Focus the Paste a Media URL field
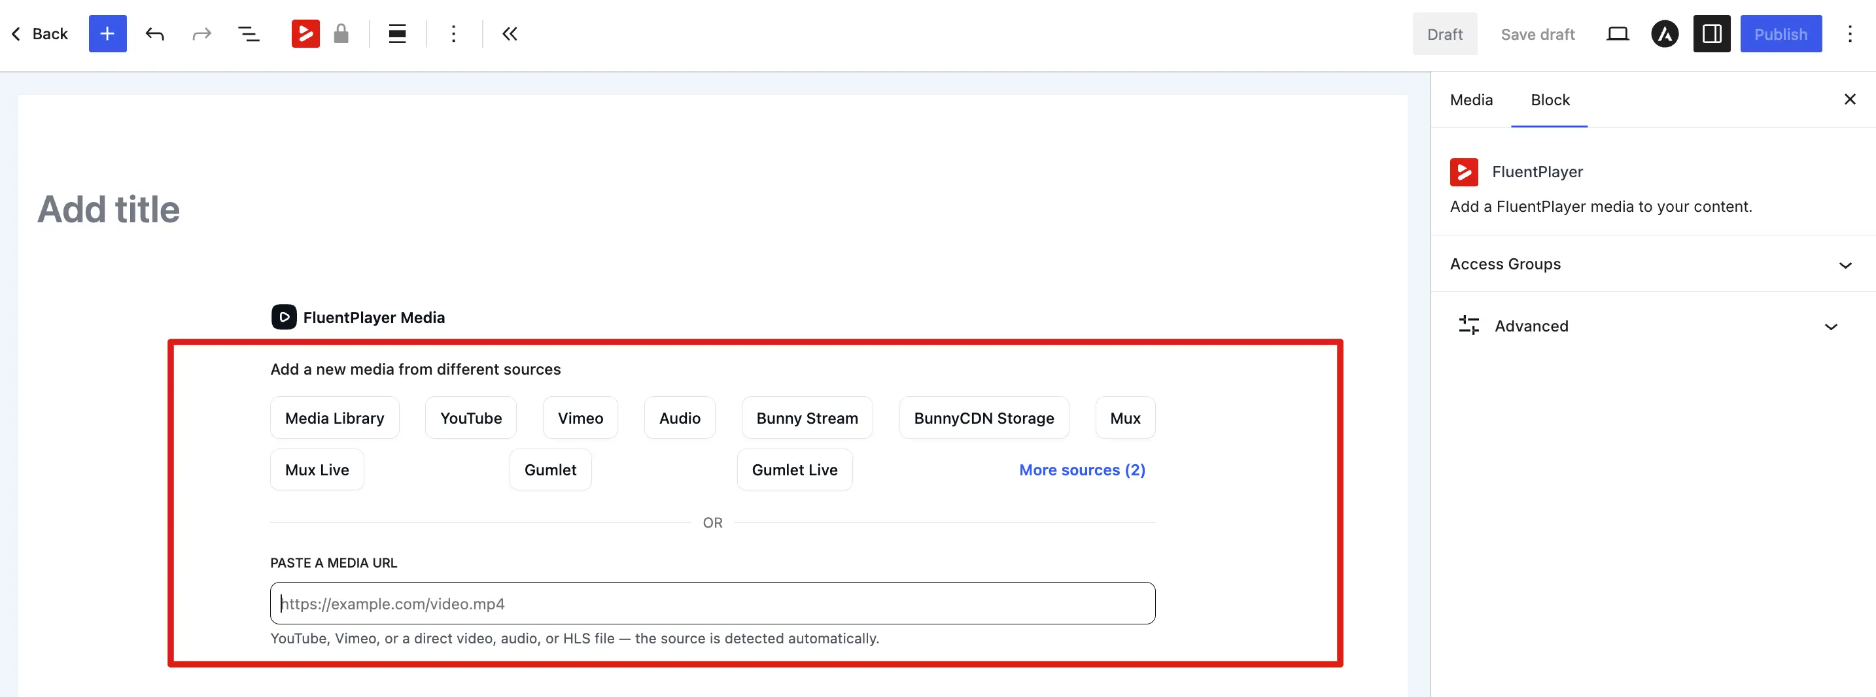This screenshot has height=697, width=1876. (x=712, y=603)
